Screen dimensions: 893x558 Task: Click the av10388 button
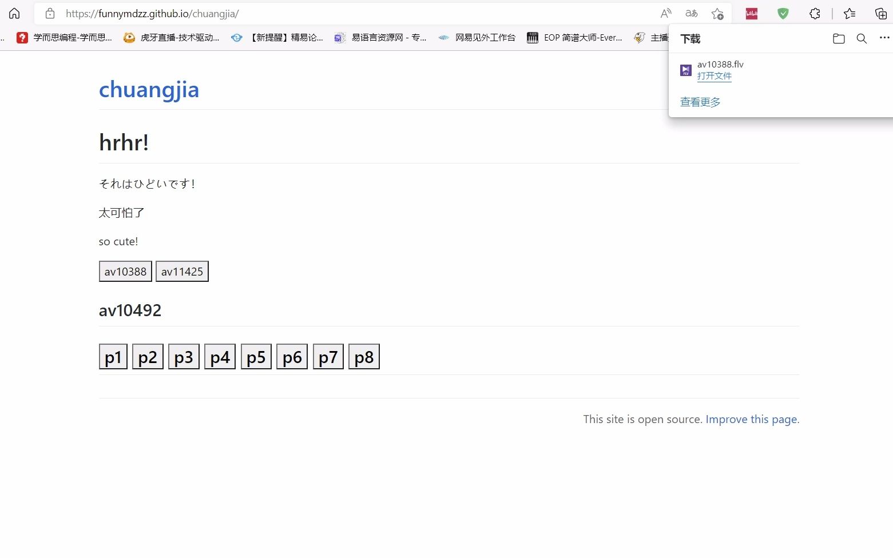(x=125, y=272)
